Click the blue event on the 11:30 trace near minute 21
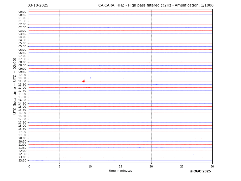The height and width of the screenshot is (181, 241). 156,84
